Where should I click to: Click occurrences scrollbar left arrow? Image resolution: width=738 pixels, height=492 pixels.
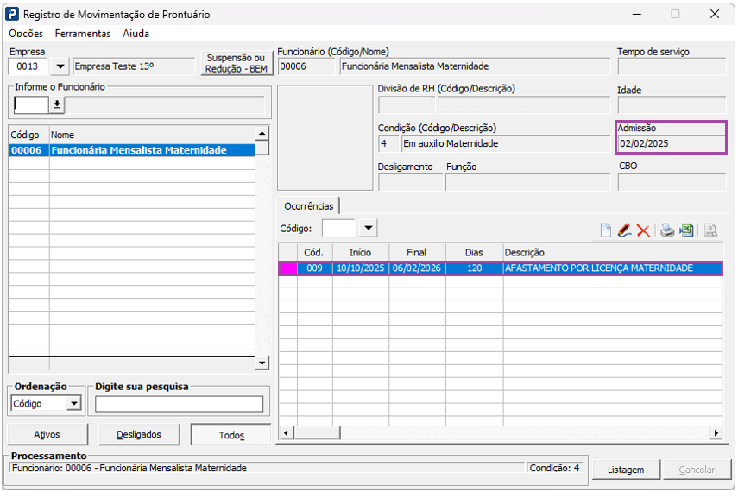tap(286, 432)
